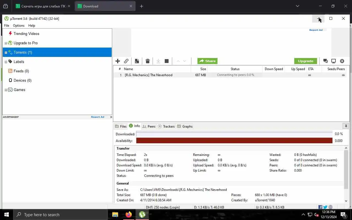
Task: Select Torrents (1) in sidebar
Action: click(57, 52)
